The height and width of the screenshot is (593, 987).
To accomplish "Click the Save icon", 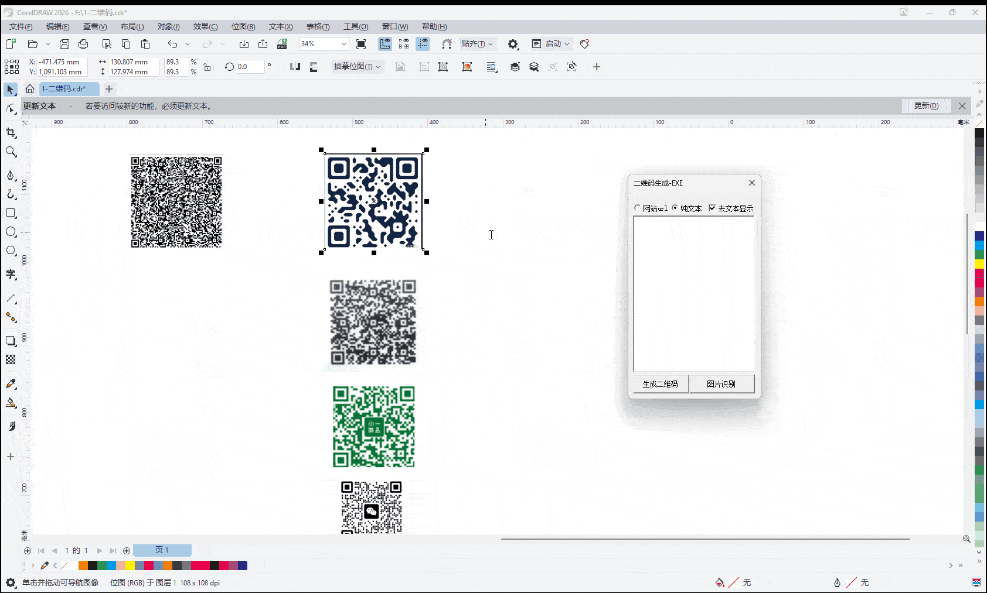I will coord(64,44).
